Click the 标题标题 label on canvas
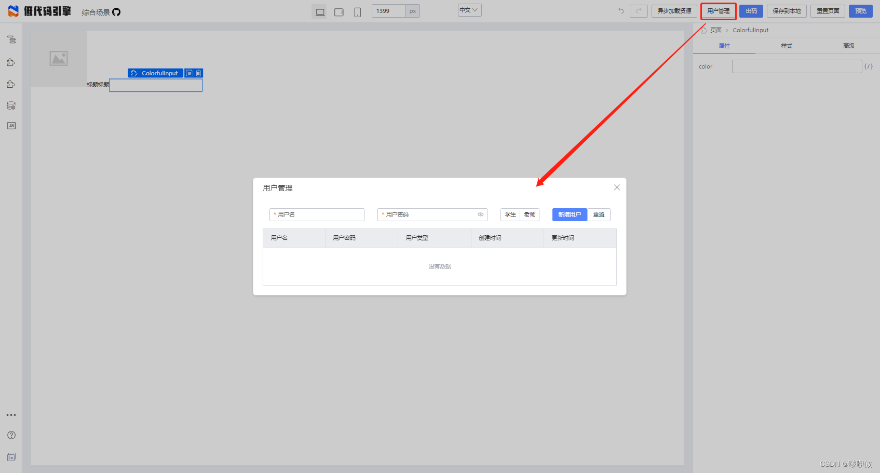This screenshot has width=880, height=473. click(x=98, y=85)
